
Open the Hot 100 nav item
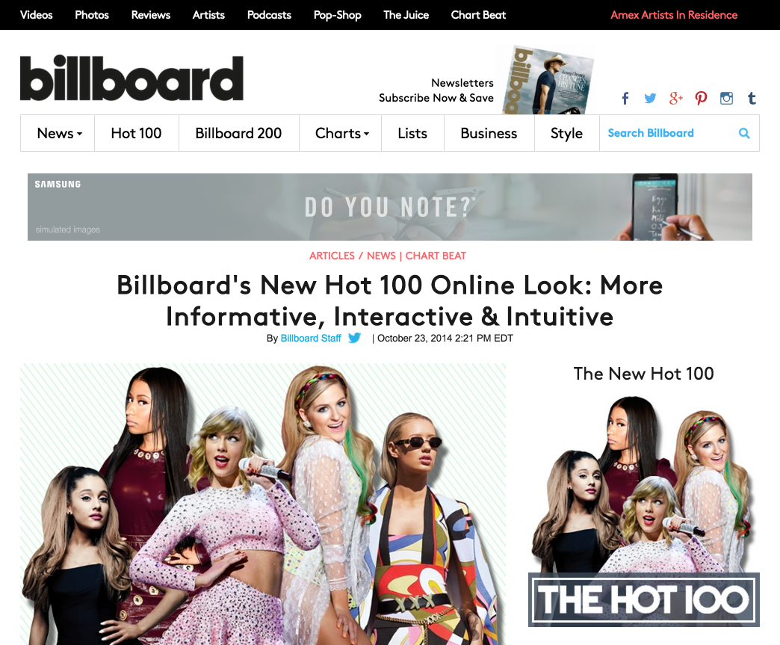(136, 133)
